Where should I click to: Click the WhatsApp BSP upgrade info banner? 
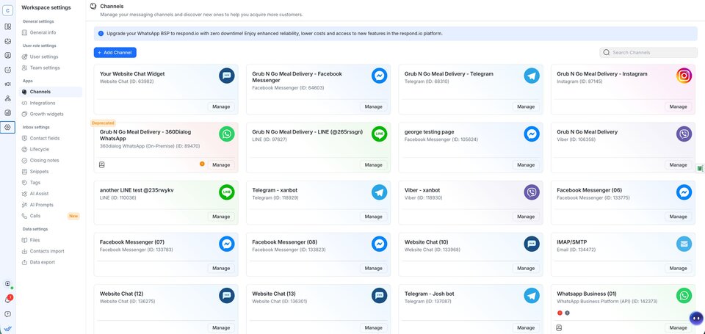click(396, 33)
